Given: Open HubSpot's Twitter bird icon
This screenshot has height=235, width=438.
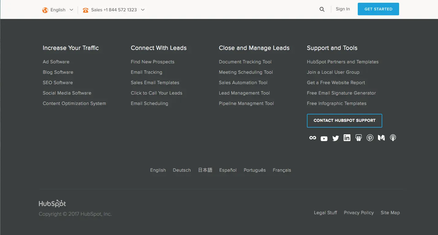Looking at the screenshot, I should [x=336, y=138].
